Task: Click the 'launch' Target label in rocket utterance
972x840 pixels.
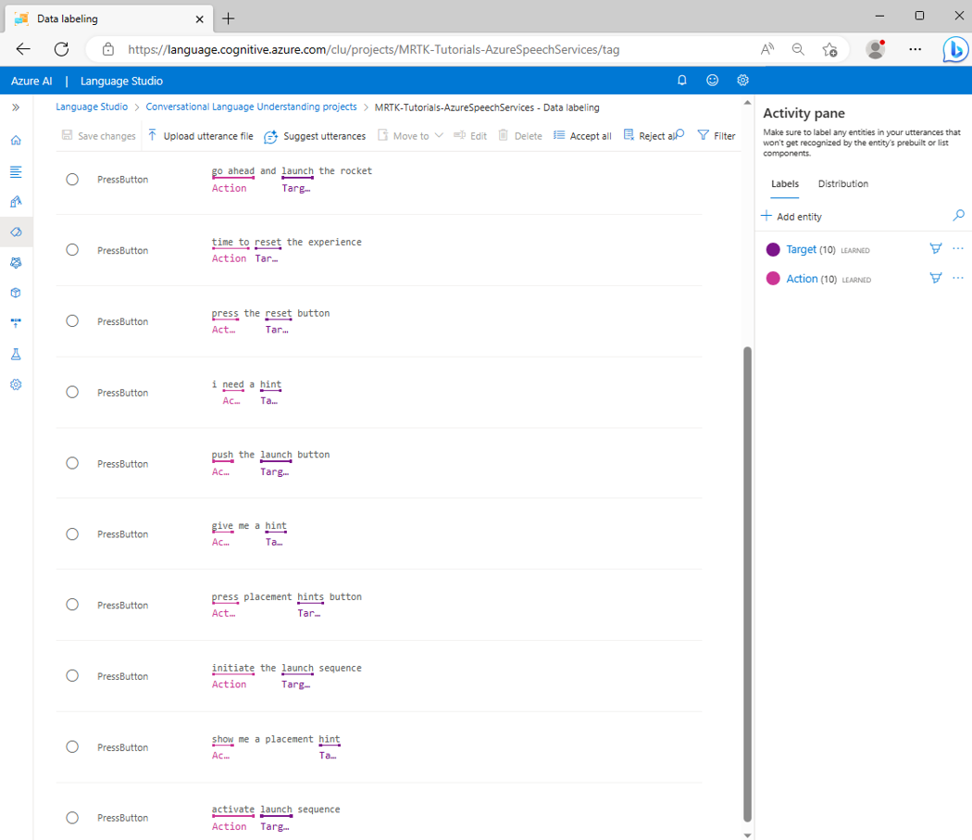Action: click(295, 188)
